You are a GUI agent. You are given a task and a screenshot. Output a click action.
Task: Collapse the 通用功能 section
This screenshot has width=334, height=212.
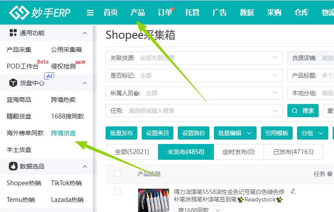pyautogui.click(x=84, y=33)
